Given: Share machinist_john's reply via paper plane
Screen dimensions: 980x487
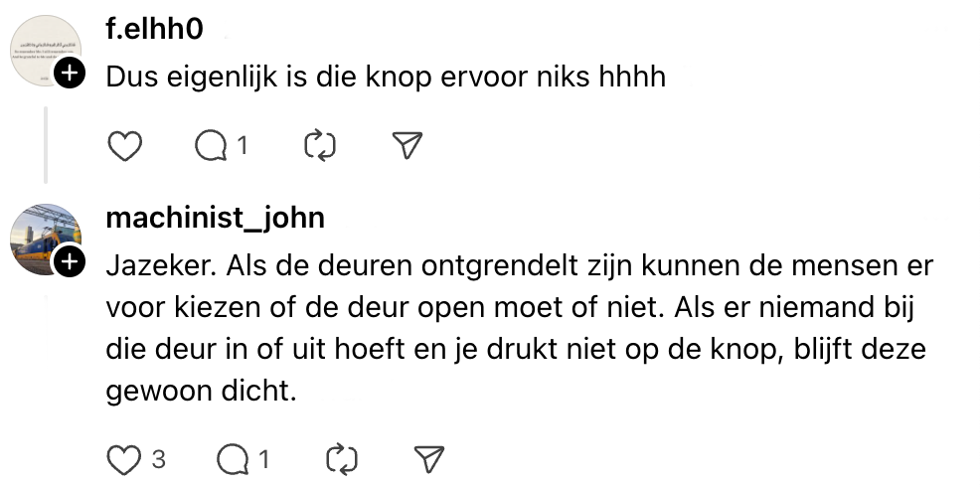Looking at the screenshot, I should point(428,459).
